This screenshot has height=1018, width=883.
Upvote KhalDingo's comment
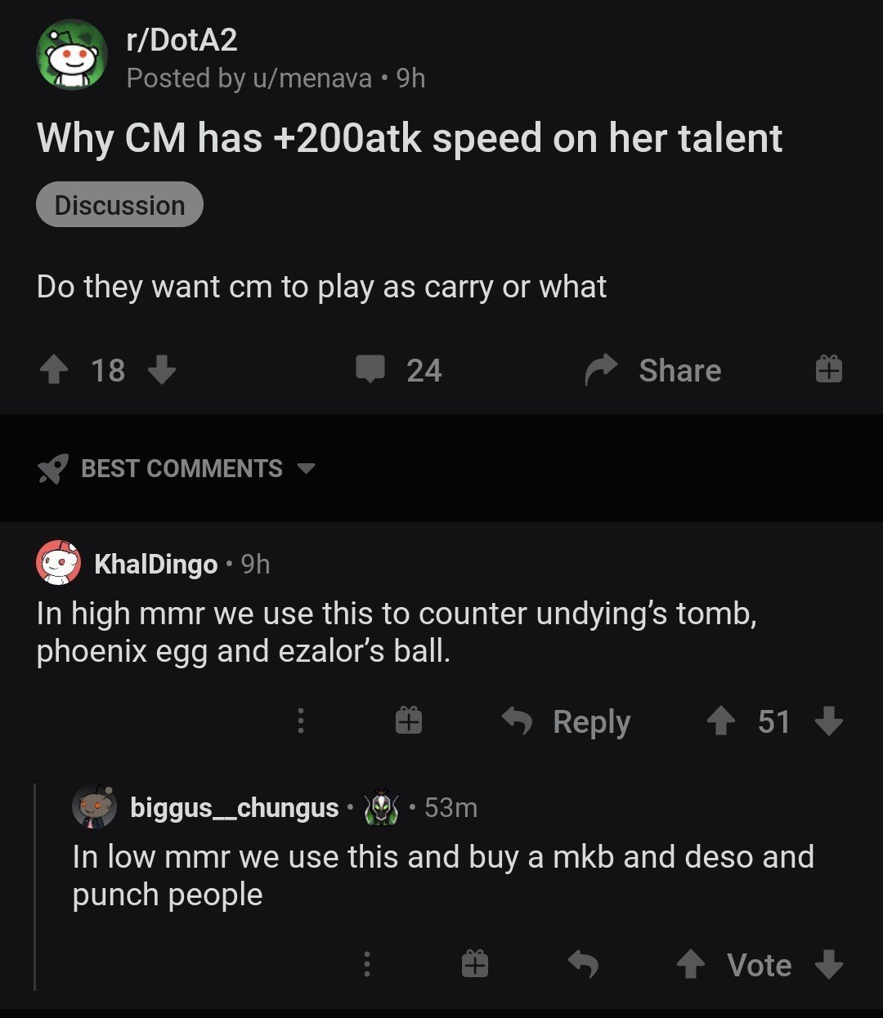point(720,721)
